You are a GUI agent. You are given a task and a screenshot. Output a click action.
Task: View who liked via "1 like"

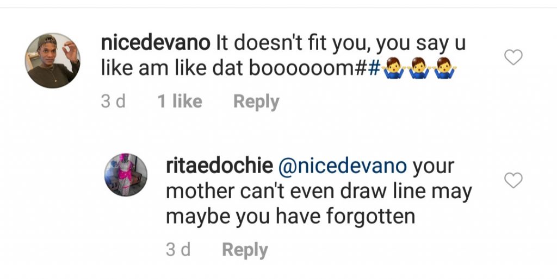(180, 102)
